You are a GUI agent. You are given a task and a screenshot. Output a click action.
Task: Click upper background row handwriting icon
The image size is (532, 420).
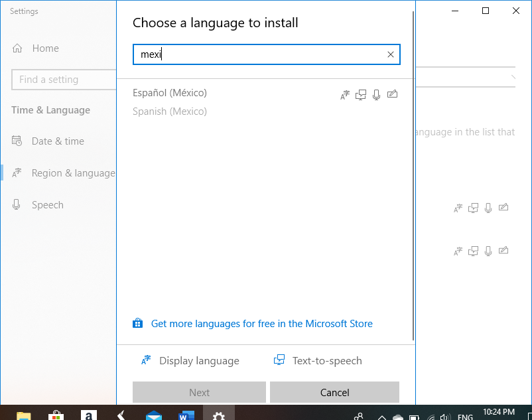click(503, 207)
